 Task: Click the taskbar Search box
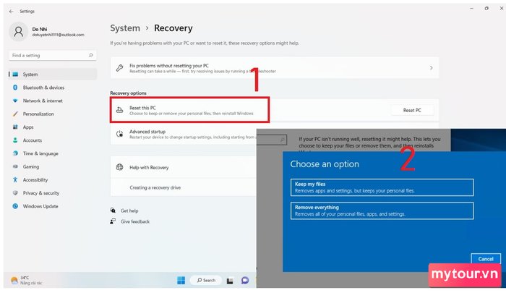[x=206, y=280]
